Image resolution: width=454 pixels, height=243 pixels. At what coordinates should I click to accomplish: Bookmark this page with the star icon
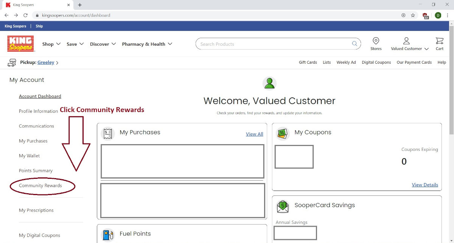413,15
